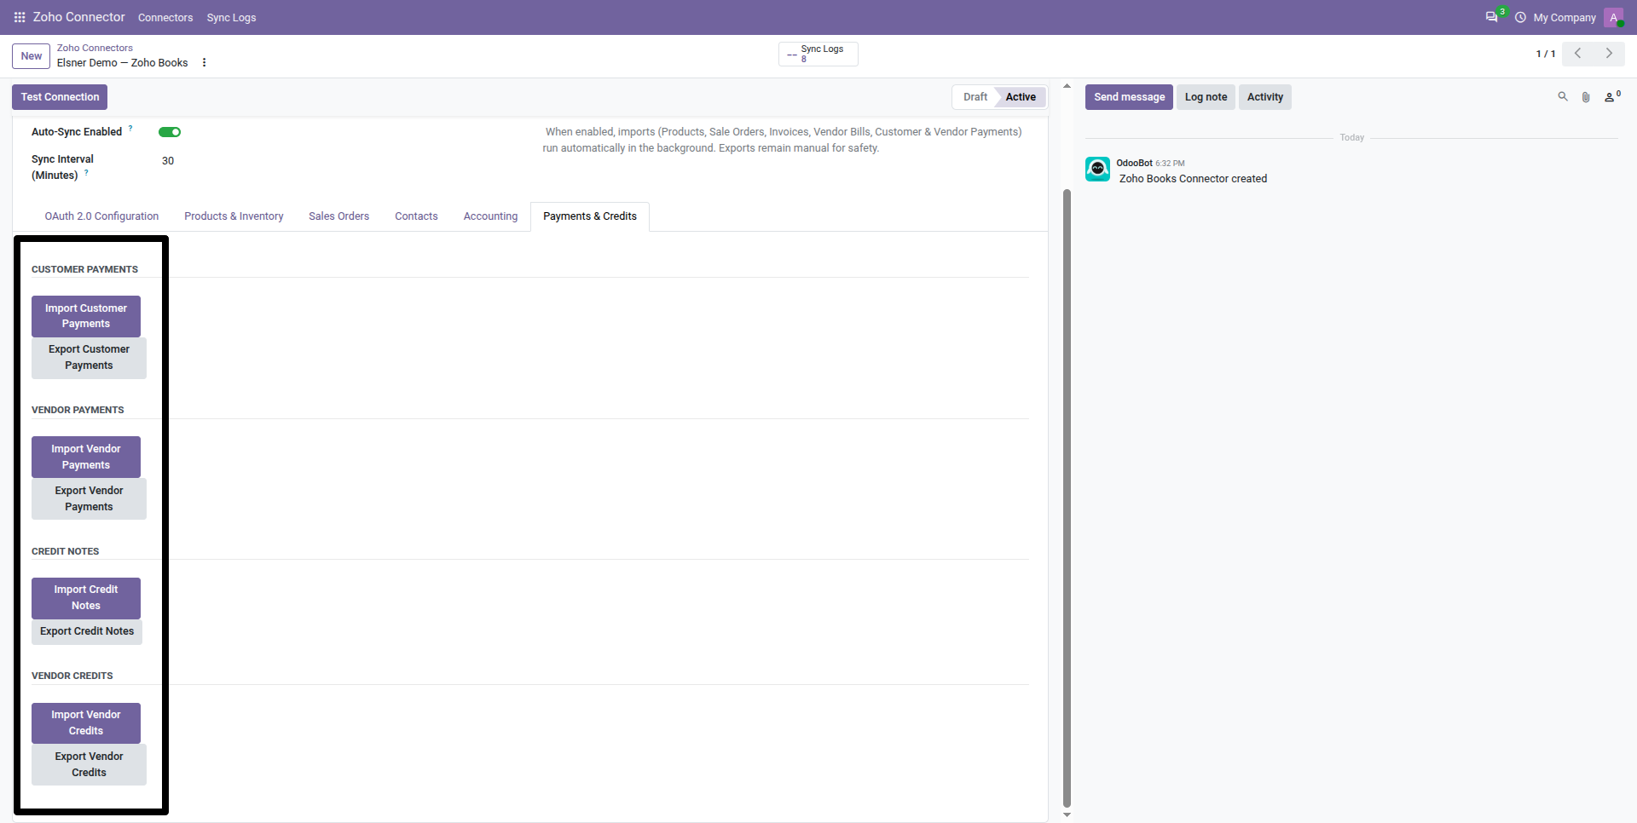Show tooltip for Auto-Sync Enabled help mark

[x=130, y=129]
